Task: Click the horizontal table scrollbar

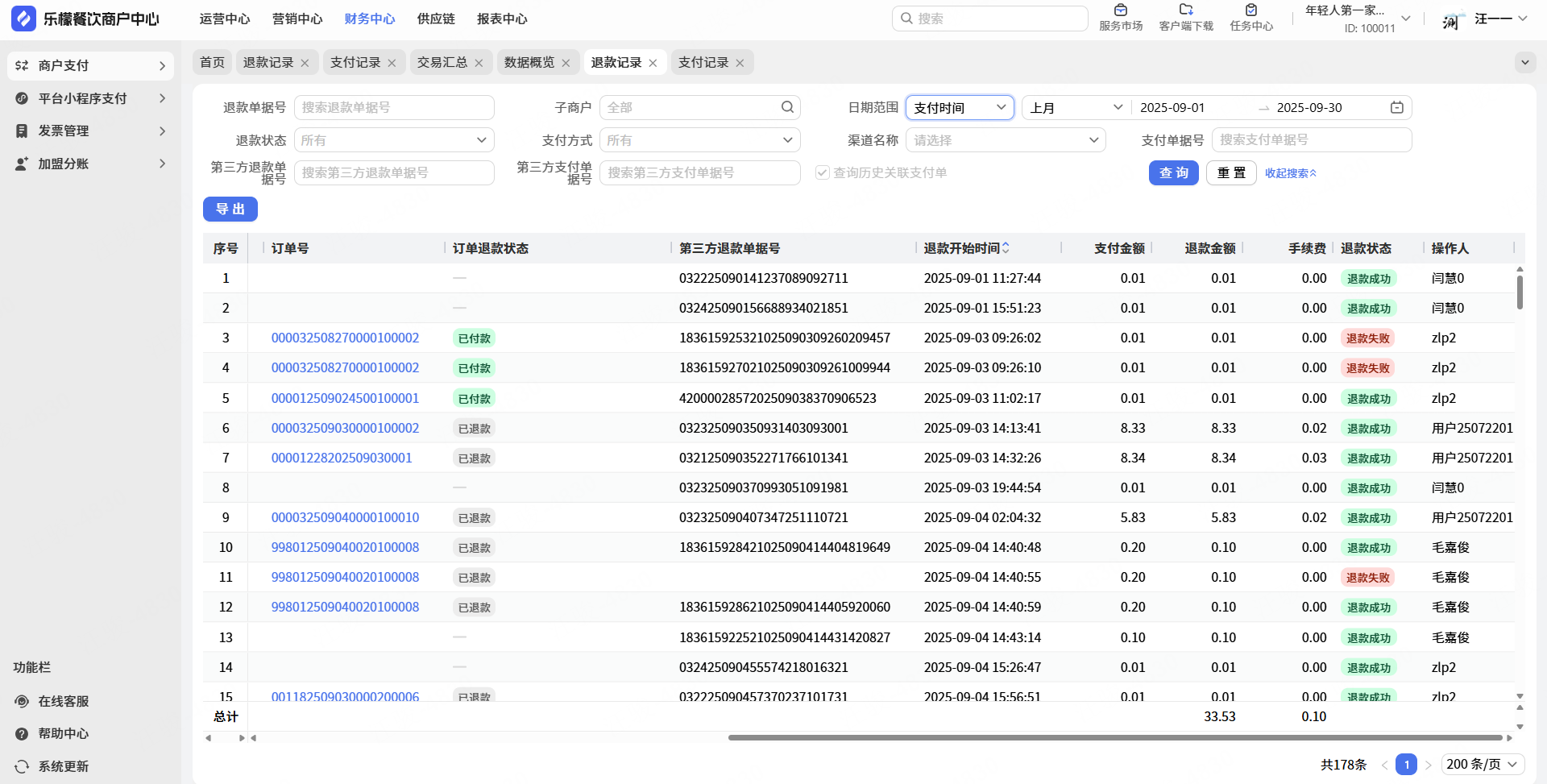Action: pyautogui.click(x=1115, y=737)
